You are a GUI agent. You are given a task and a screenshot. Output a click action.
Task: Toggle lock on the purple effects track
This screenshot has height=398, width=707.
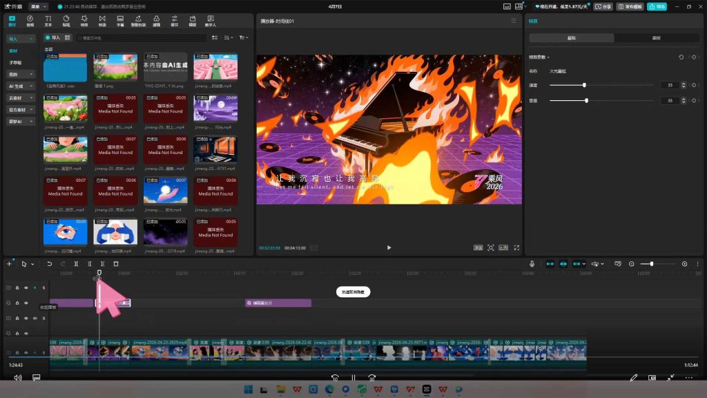(x=17, y=303)
